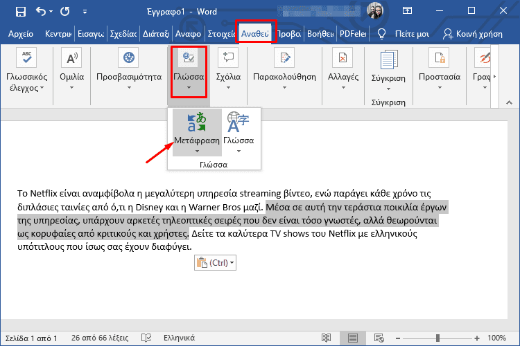
Task: Click the Σχόλια comment icon
Action: (x=228, y=57)
